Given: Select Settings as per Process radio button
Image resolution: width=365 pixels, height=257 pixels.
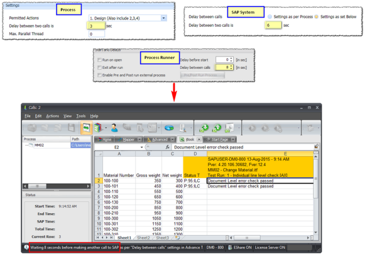Looking at the screenshot, I should [x=270, y=17].
